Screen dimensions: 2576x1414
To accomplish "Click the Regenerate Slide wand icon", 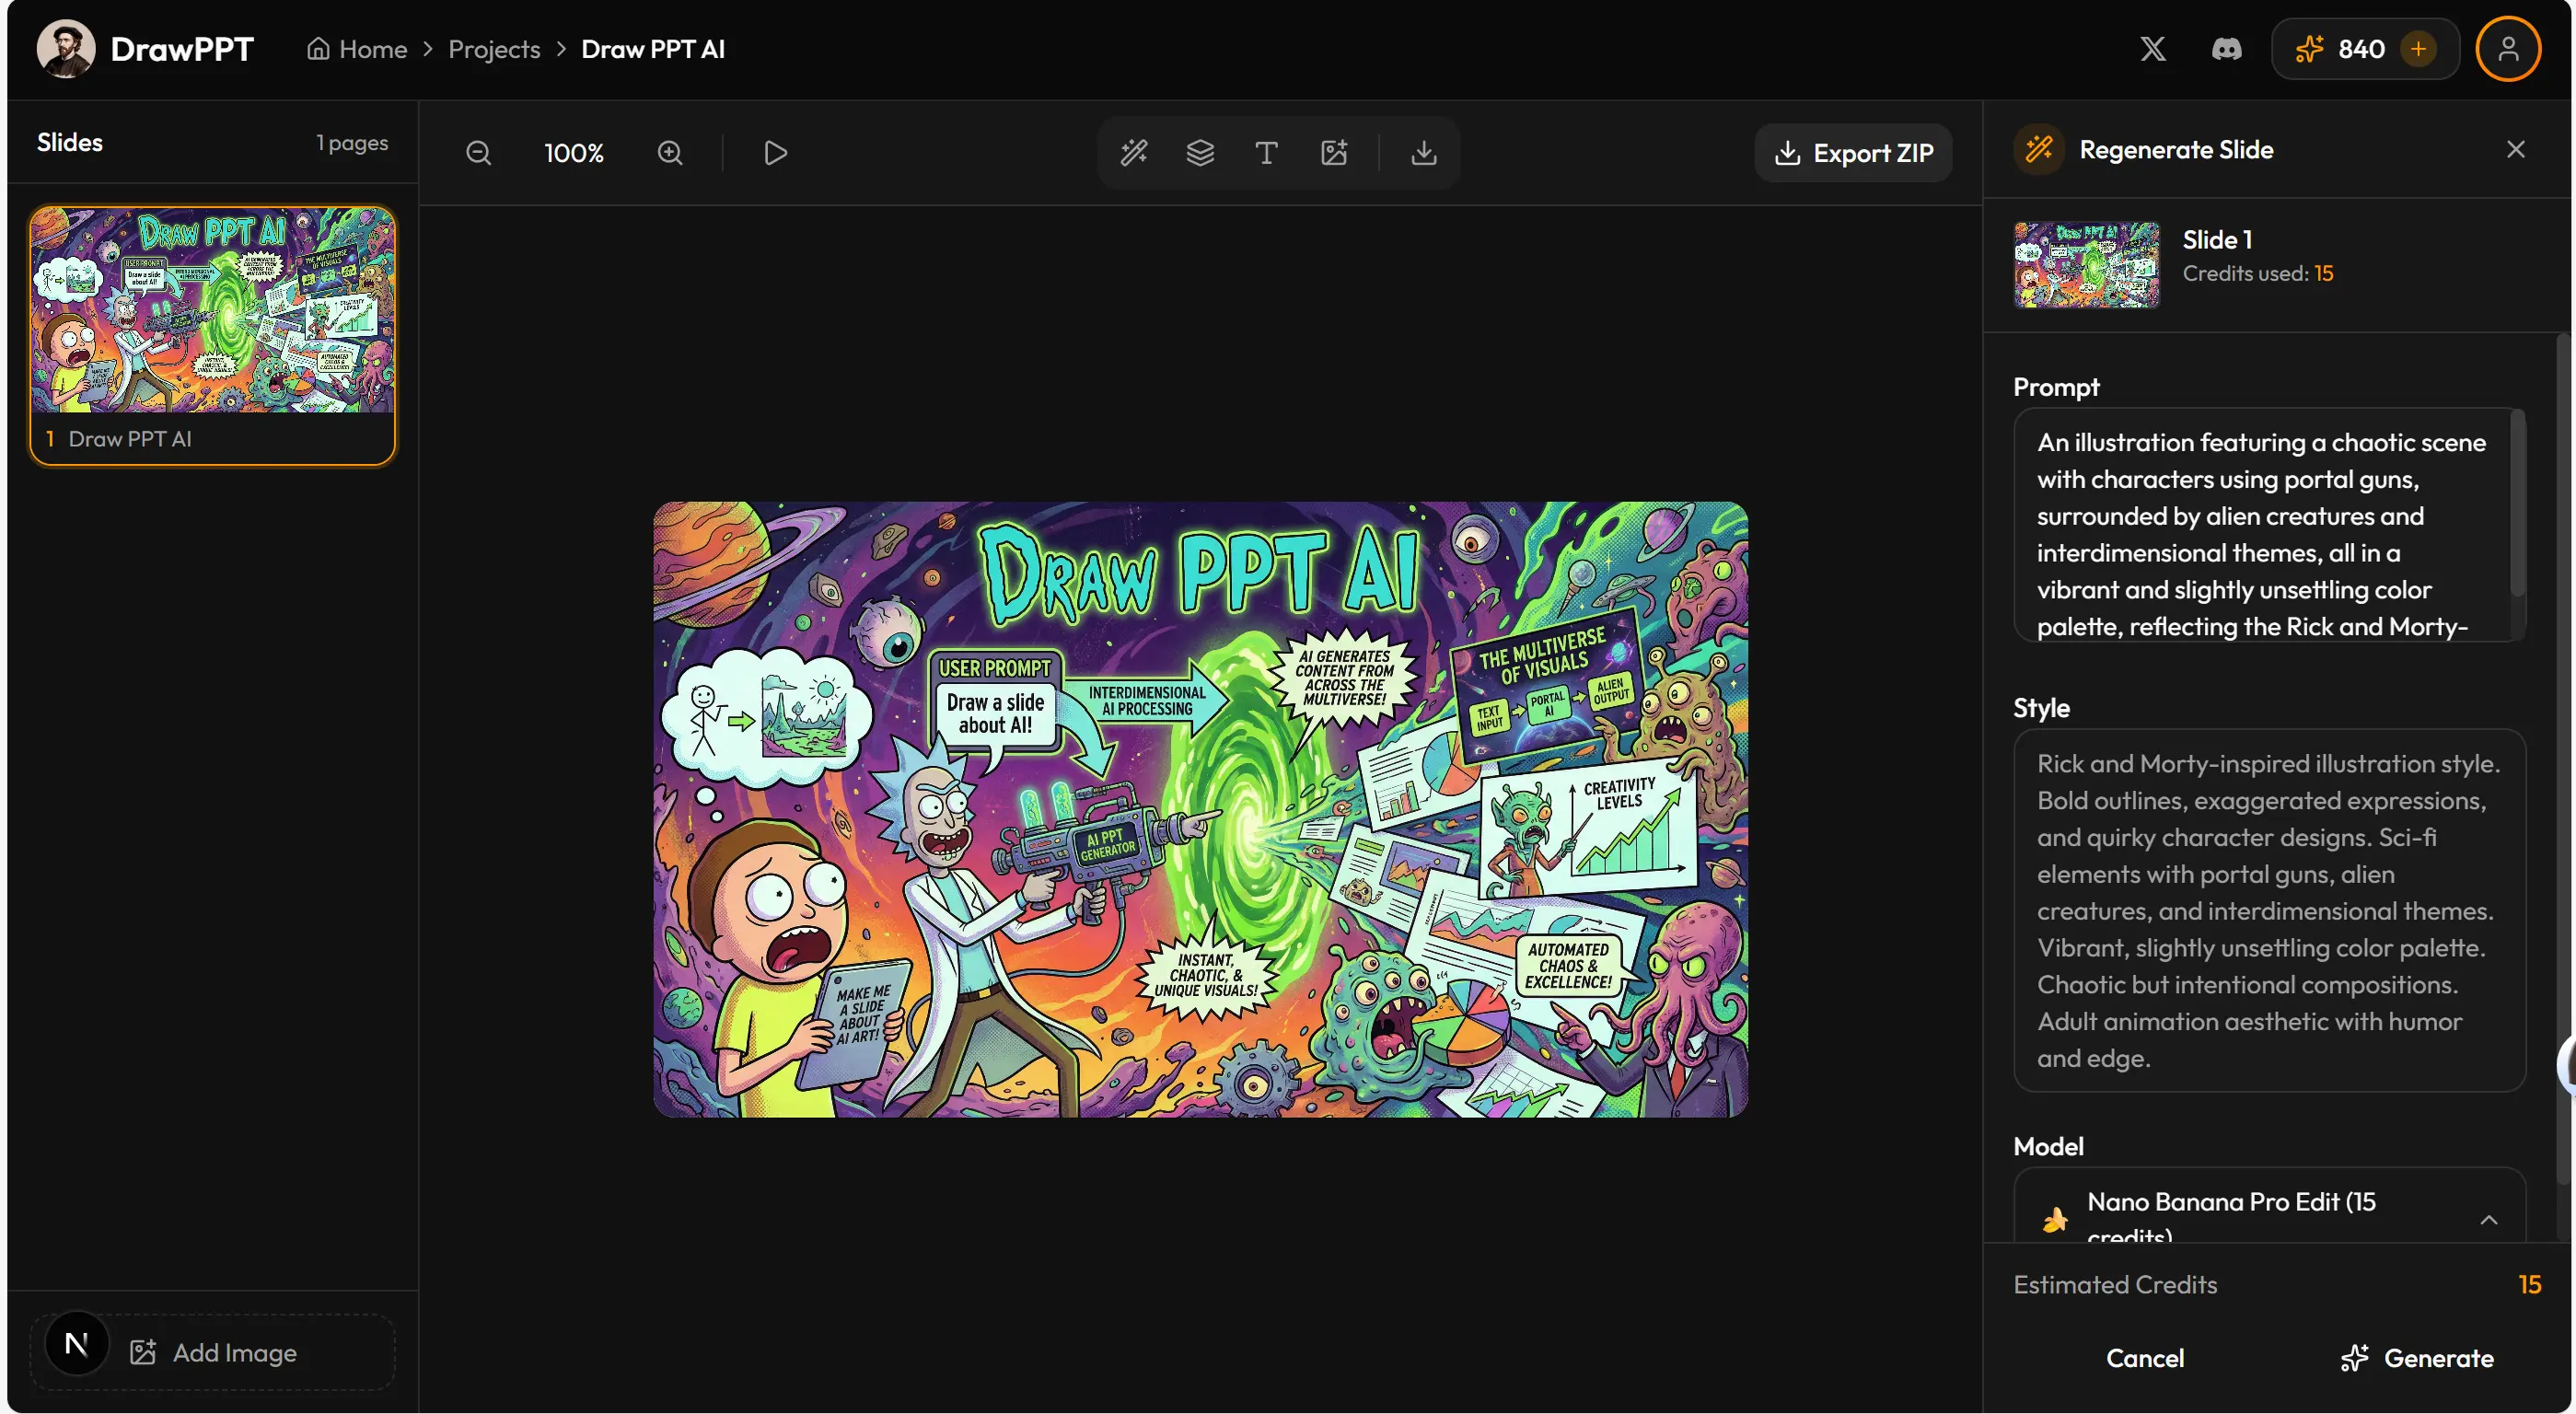I will 2039,150.
